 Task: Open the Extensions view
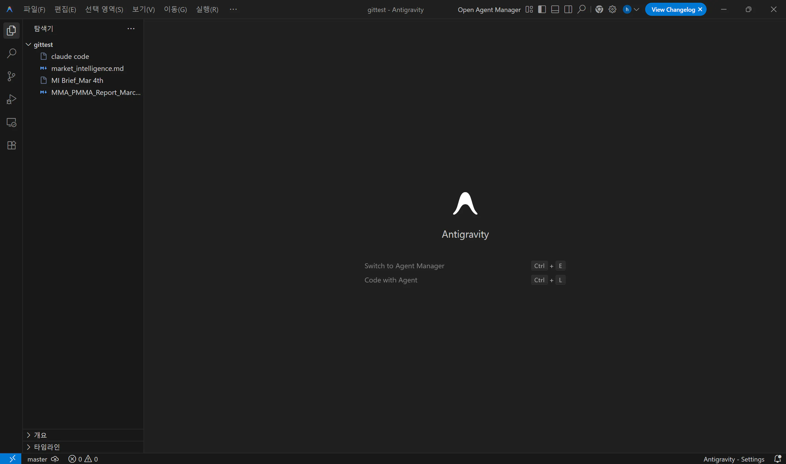[11, 145]
